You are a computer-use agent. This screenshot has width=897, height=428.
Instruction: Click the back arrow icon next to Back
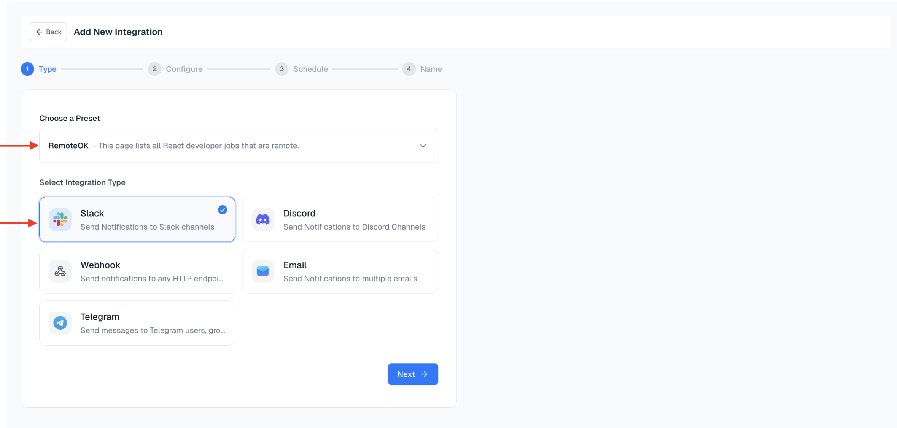point(39,32)
